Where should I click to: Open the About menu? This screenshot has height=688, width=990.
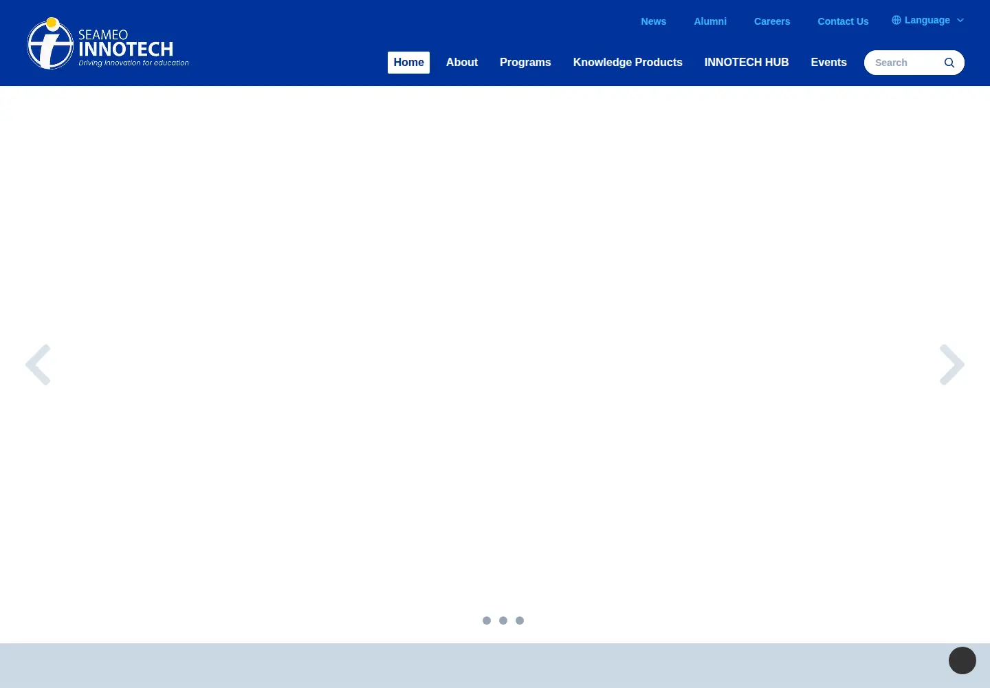point(462,63)
